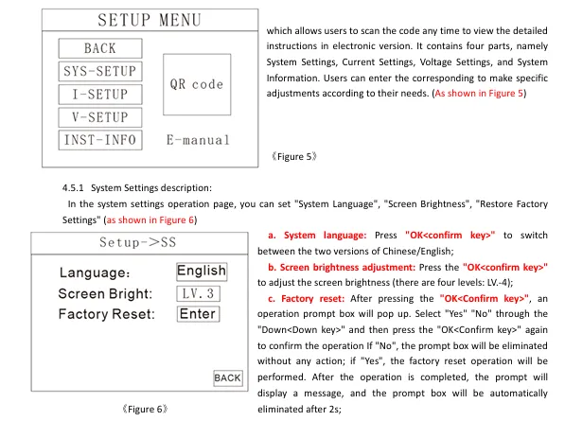This screenshot has height=421, width=565.
Task: Click the E-manual label under QR code
Action: point(198,140)
